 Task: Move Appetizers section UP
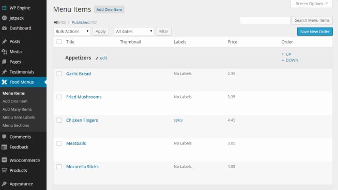tap(288, 54)
